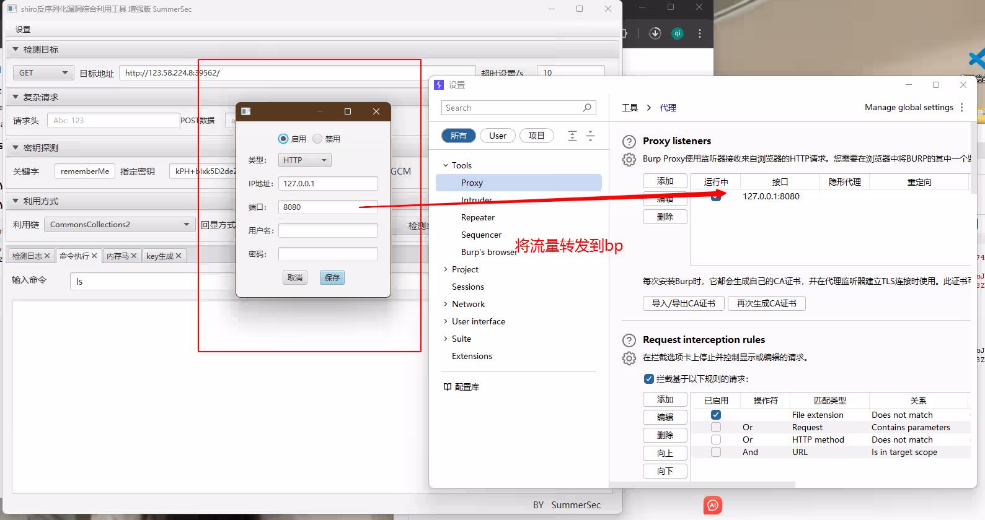Click the 导入/导出CA证书 button

tap(683, 303)
